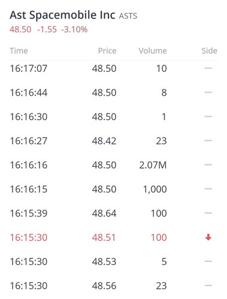Click the Side column header
227x299 pixels.
(x=209, y=51)
